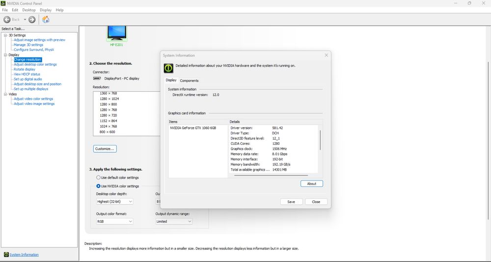Open Adjust desktop size and position
This screenshot has width=491, height=262.
(38, 84)
